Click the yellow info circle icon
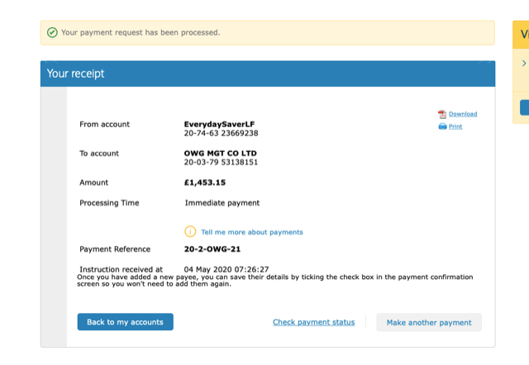Screen dimensions: 529x365 click(x=190, y=231)
